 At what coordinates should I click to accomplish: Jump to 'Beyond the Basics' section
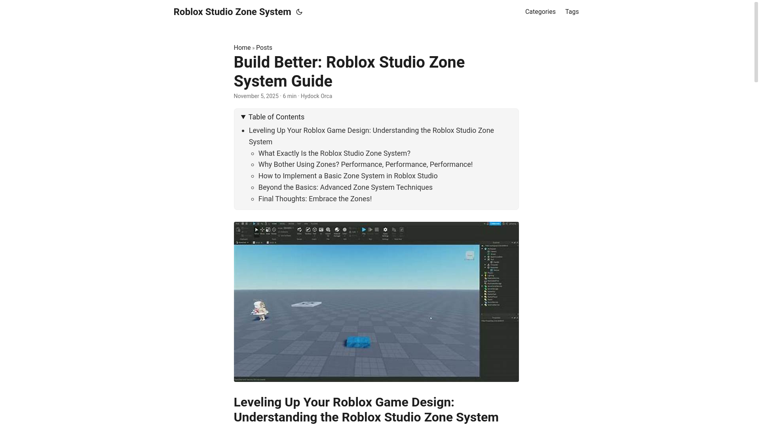(346, 187)
